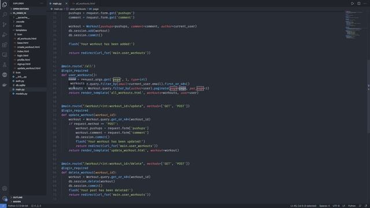Image resolution: width=370 pixels, height=208 pixels.
Task: Open the round badge icon in activity bar
Action: tap(5, 75)
